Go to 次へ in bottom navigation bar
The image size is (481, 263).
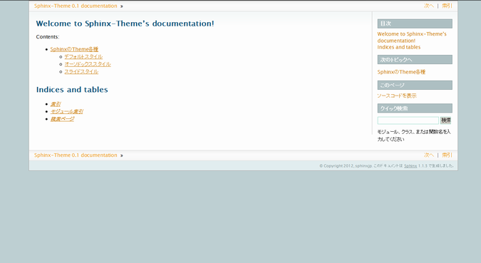(428, 155)
